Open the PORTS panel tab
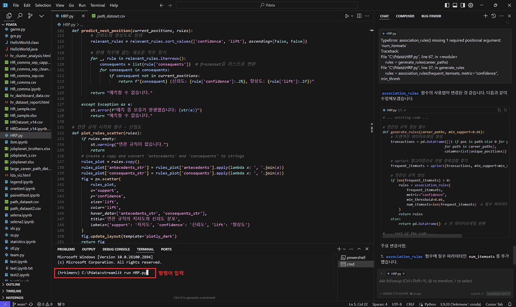 (166, 249)
